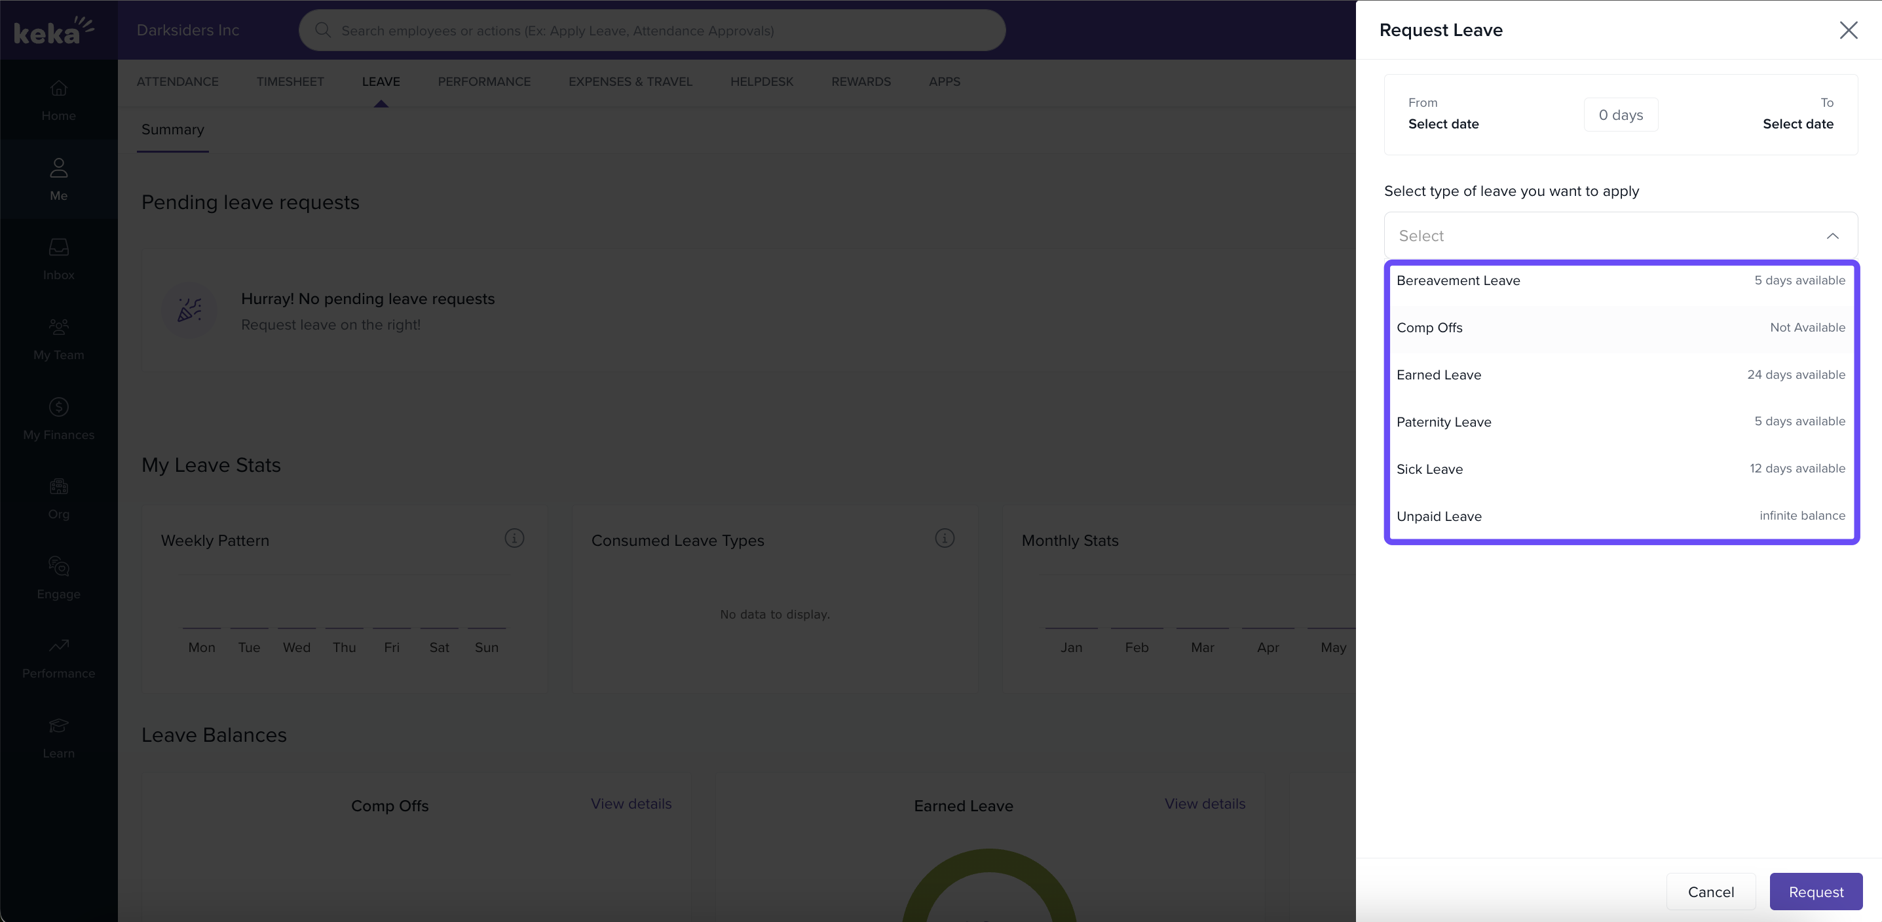The height and width of the screenshot is (922, 1882).
Task: Open the Engage chat icon
Action: [58, 566]
